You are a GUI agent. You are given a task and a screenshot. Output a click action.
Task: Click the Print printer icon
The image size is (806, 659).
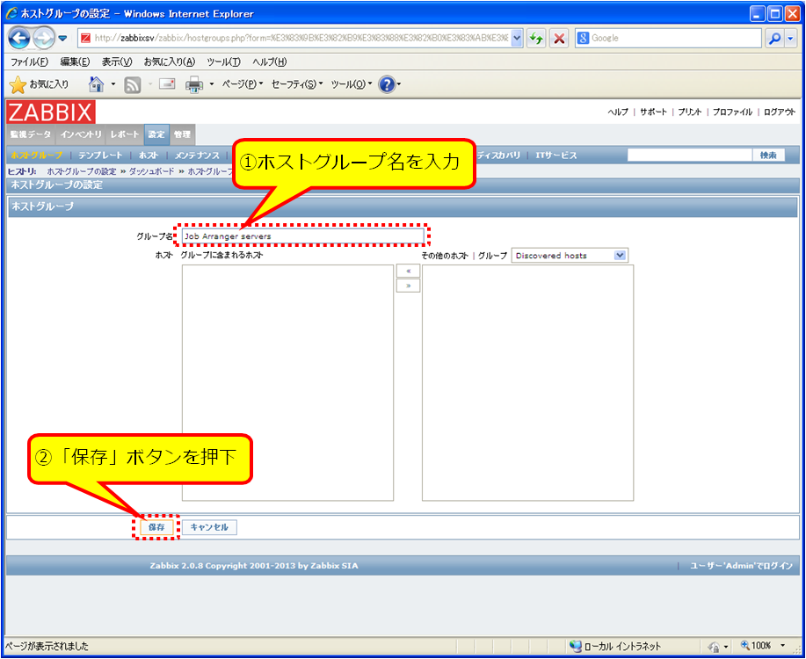[194, 84]
